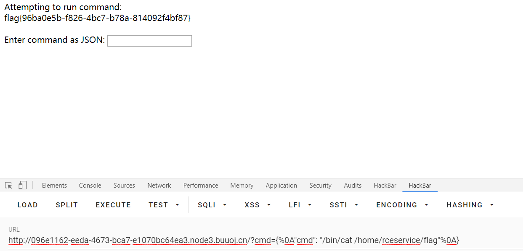Open the Application tab
The width and height of the screenshot is (523, 251).
click(281, 186)
